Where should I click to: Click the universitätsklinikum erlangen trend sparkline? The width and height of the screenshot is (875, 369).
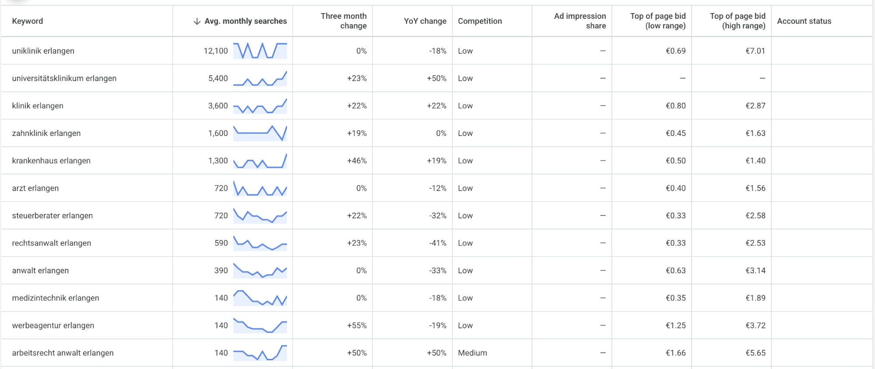point(260,78)
